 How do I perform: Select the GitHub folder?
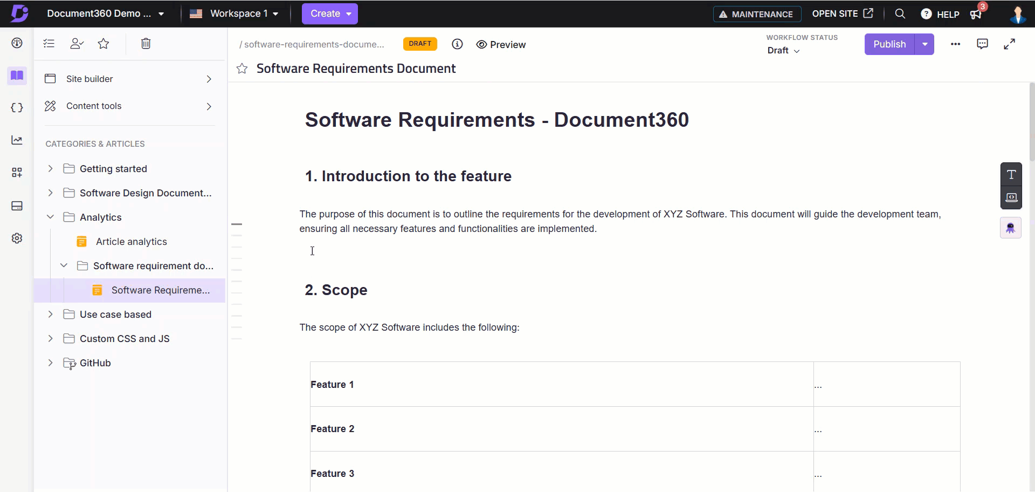(x=95, y=363)
